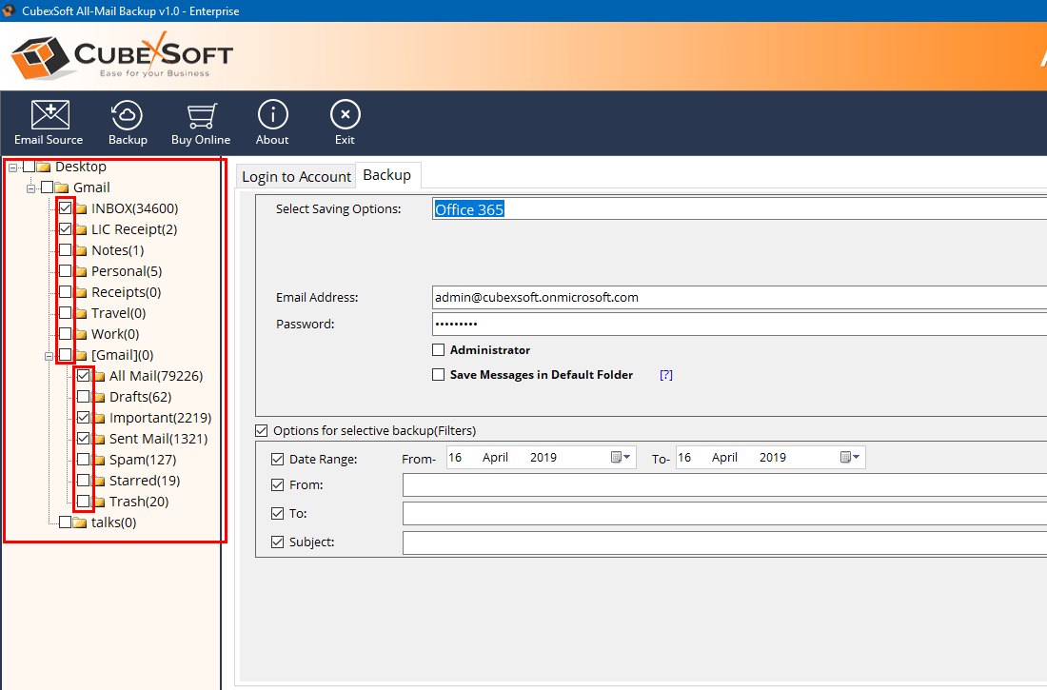
Task: Click the CubexSoft logo
Action: [x=122, y=56]
